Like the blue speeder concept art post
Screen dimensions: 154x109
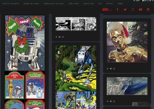coord(111,101)
